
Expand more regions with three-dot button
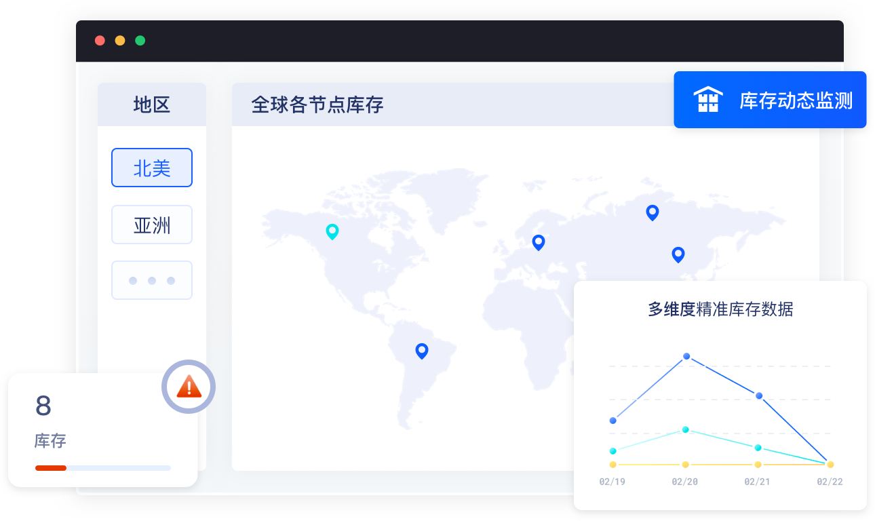click(152, 280)
